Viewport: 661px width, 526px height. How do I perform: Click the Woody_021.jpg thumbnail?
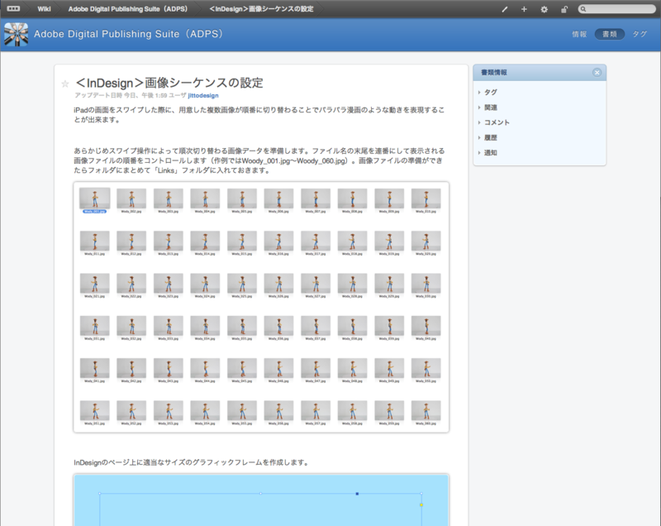pos(95,283)
